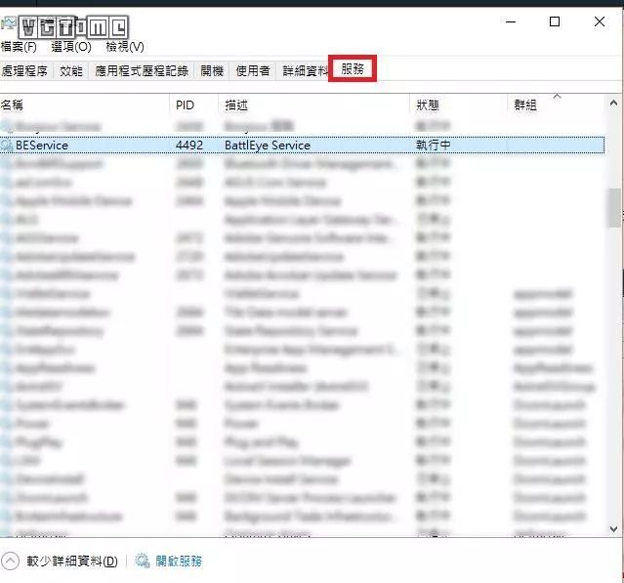This screenshot has height=583, width=624.
Task: Click the vertical scrollbar thumb
Action: click(614, 208)
